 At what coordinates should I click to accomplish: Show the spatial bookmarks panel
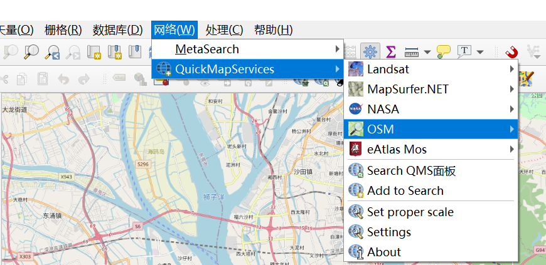(135, 51)
